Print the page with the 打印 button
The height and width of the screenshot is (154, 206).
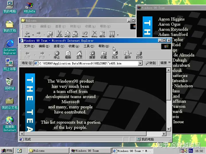coord(139,55)
